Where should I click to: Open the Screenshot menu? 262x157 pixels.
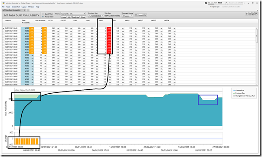pos(16,7)
